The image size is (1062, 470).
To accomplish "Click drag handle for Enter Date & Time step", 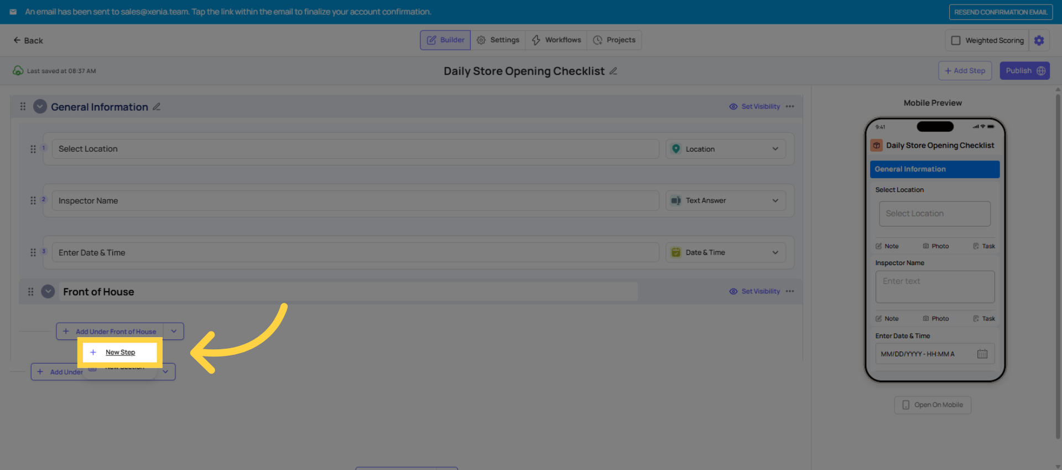I will pos(33,252).
